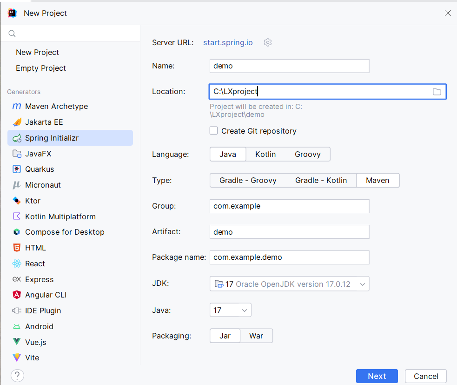Viewport: 457px width, 385px height.
Task: Click the Package name input field
Action: pyautogui.click(x=290, y=257)
